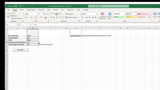
Task: Switch to the Insert tab
Action: coord(22,10)
